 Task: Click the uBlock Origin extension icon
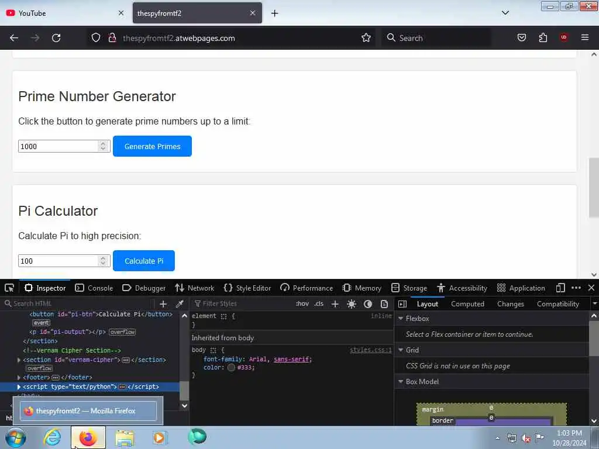click(x=564, y=37)
